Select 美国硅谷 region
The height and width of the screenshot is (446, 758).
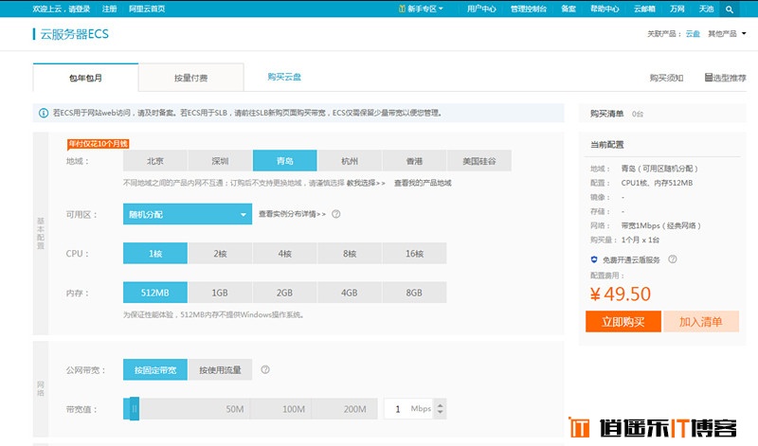point(479,161)
